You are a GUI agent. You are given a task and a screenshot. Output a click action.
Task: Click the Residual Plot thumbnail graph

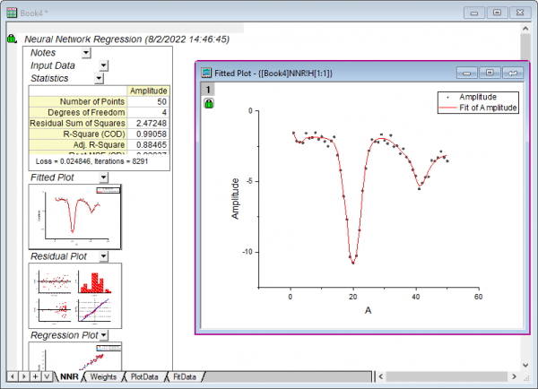point(75,295)
